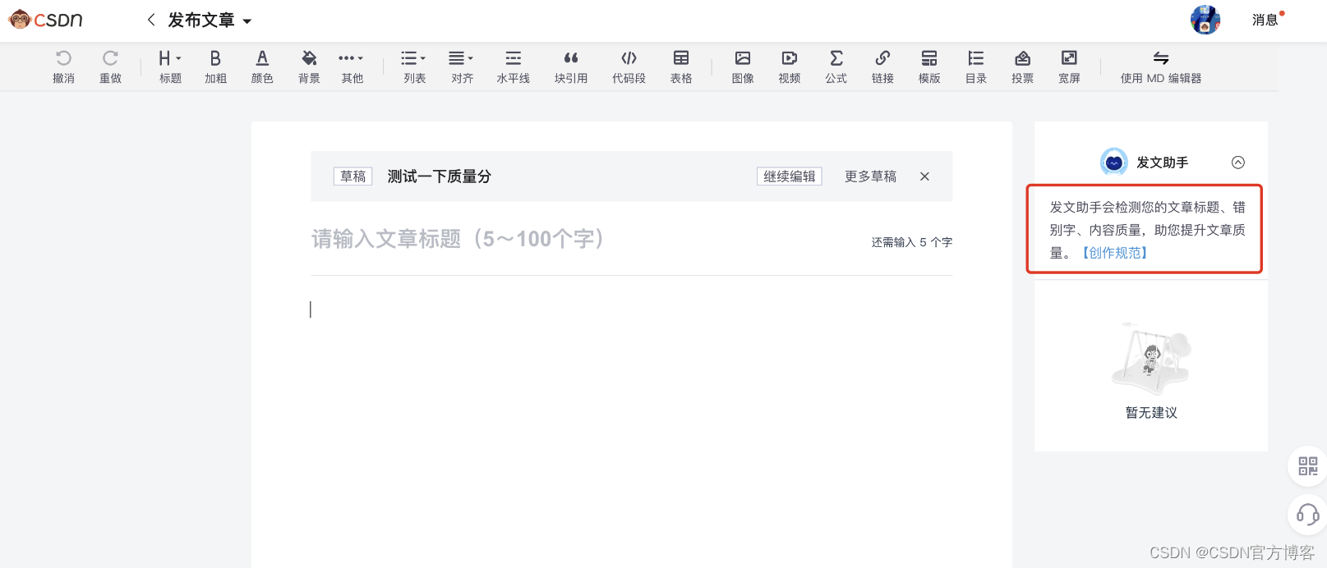This screenshot has height=568, width=1327.
Task: Open the 发布文章 dropdown menu
Action: [210, 21]
